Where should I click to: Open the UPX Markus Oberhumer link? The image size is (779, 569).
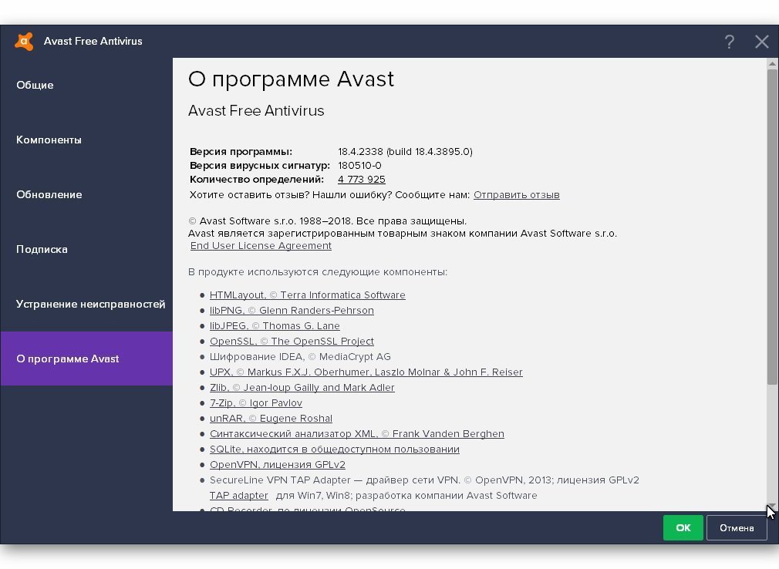tap(366, 372)
